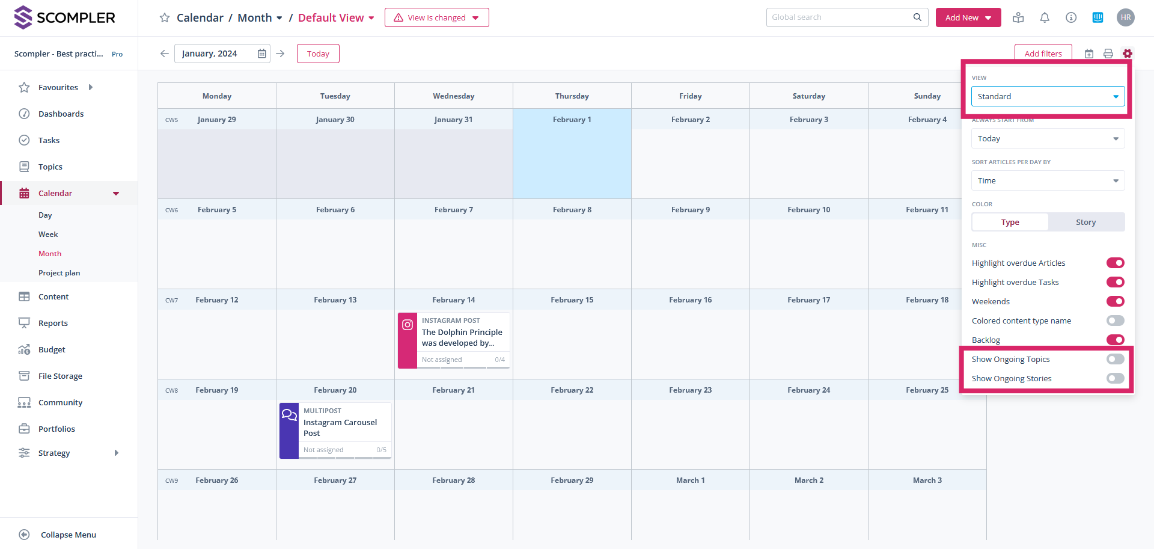
Task: Open the info help icon
Action: 1071,17
